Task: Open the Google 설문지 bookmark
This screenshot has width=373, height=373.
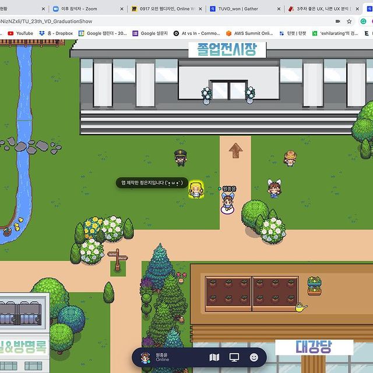Action: [152, 34]
